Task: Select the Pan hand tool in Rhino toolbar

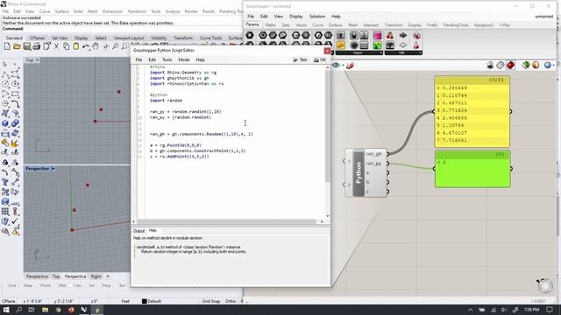Action: pos(96,46)
